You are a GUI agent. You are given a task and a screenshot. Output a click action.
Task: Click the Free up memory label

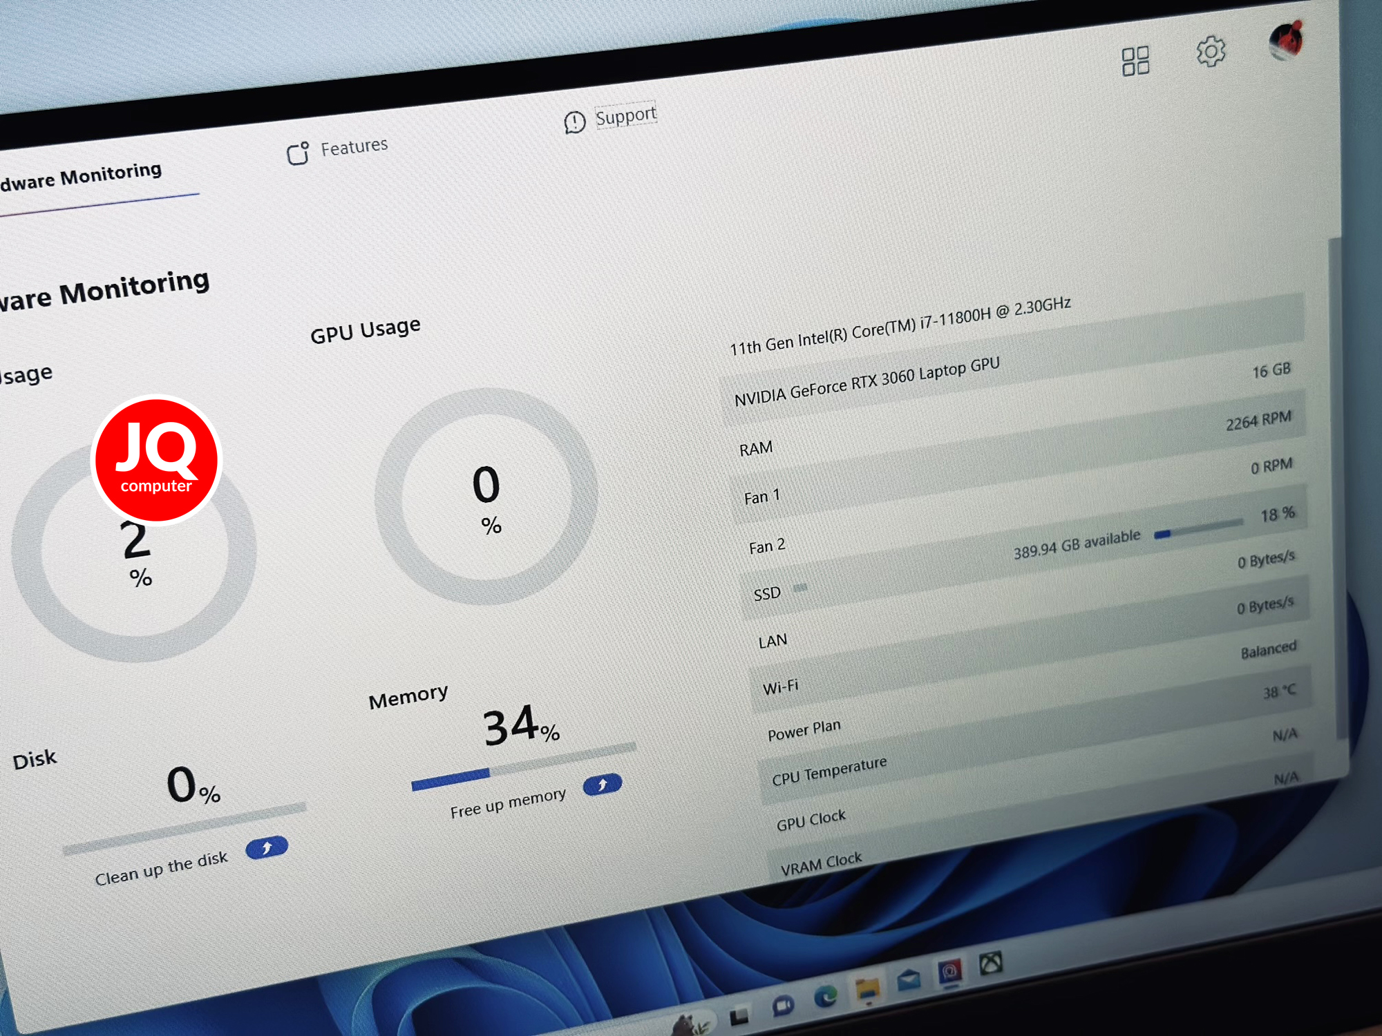pyautogui.click(x=508, y=803)
